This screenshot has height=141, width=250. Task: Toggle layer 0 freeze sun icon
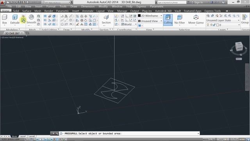tap(211, 25)
